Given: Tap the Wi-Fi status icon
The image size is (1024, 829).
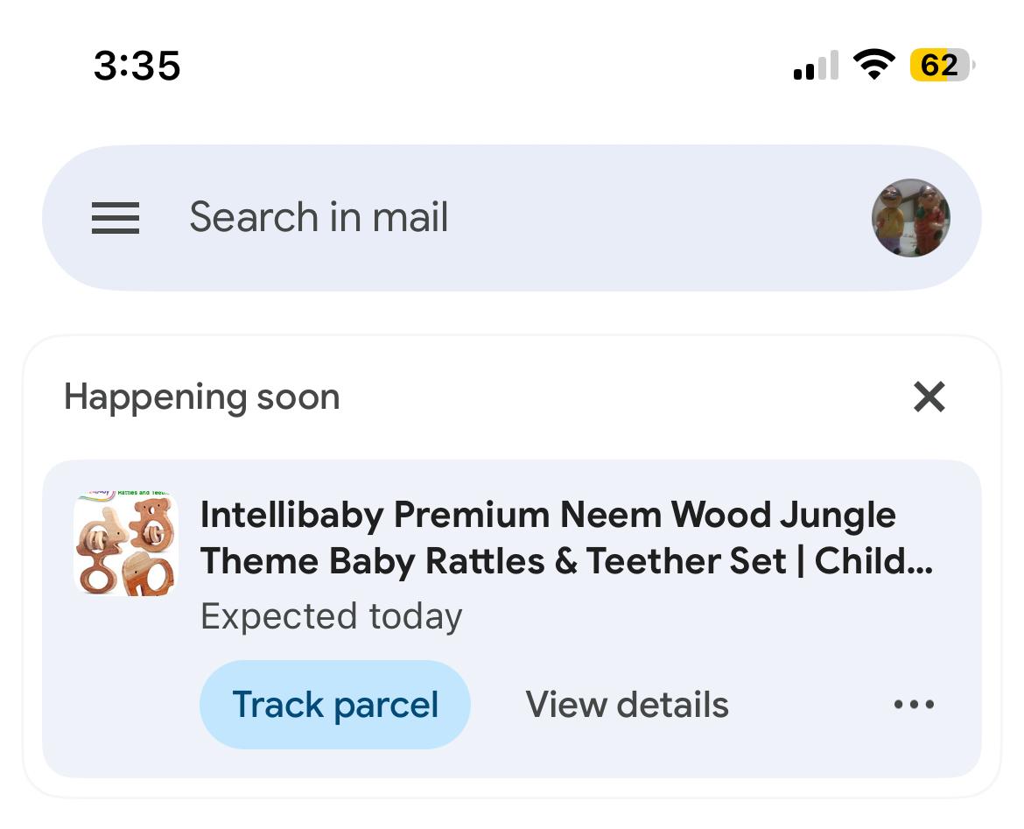Looking at the screenshot, I should [873, 65].
